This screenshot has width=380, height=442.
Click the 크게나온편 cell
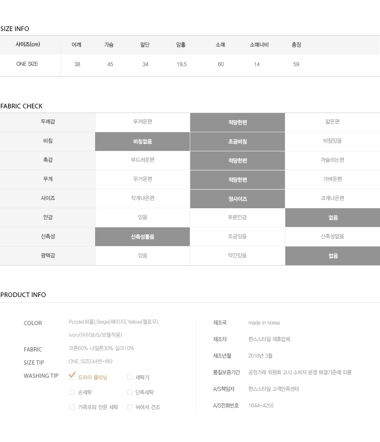tap(332, 198)
